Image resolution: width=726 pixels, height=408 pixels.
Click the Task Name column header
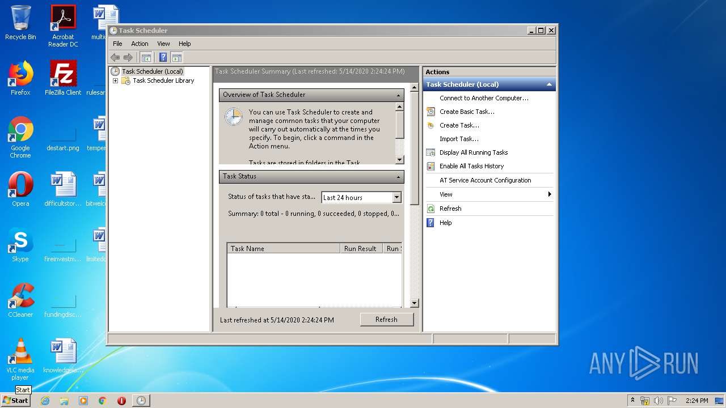point(284,248)
